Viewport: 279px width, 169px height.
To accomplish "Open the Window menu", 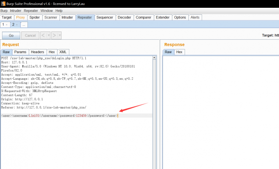I will pos(46,11).
